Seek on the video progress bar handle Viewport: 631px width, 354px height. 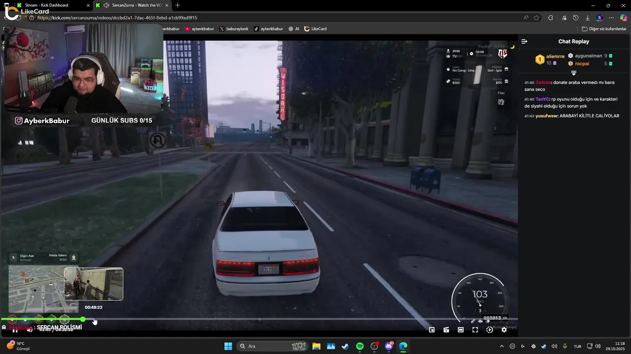tap(83, 320)
